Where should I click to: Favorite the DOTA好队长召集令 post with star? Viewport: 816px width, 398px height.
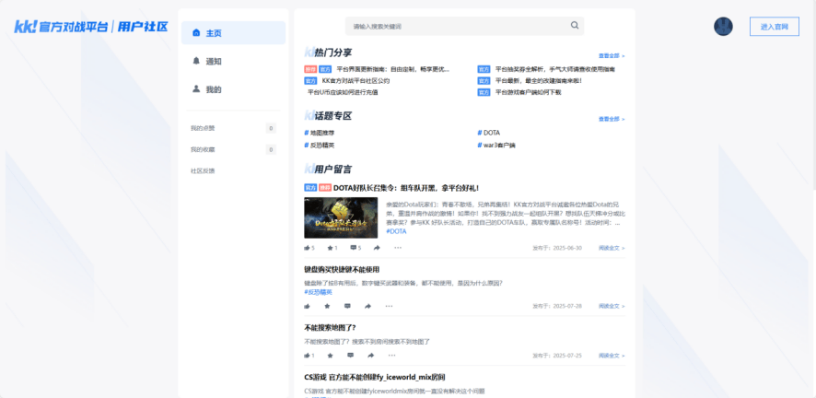pyautogui.click(x=332, y=248)
